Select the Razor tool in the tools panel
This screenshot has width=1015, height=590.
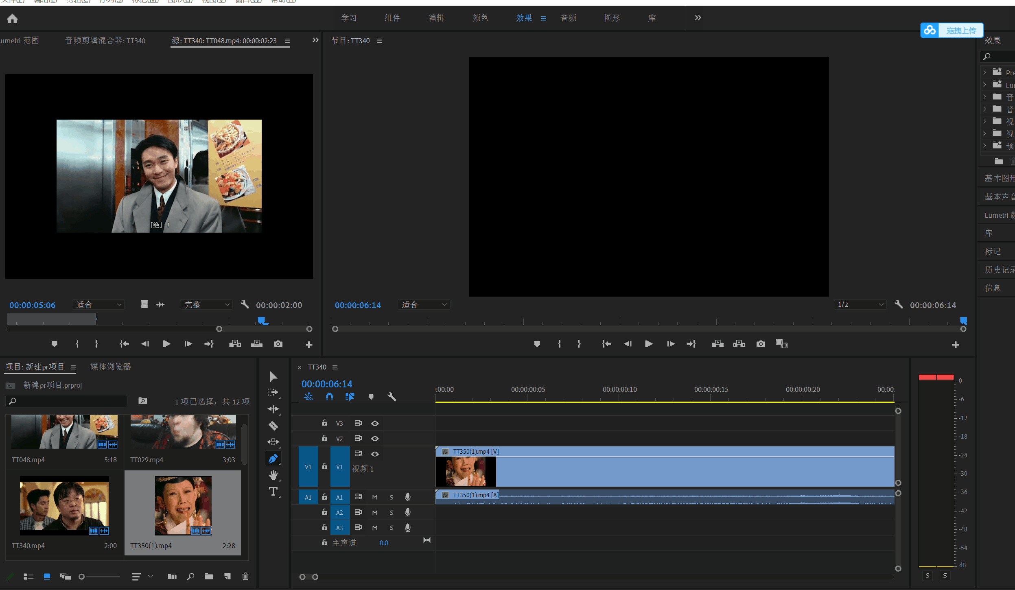[273, 426]
